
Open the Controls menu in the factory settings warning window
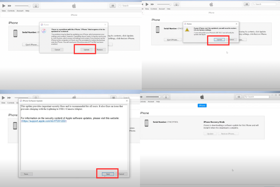(x=154, y=9)
